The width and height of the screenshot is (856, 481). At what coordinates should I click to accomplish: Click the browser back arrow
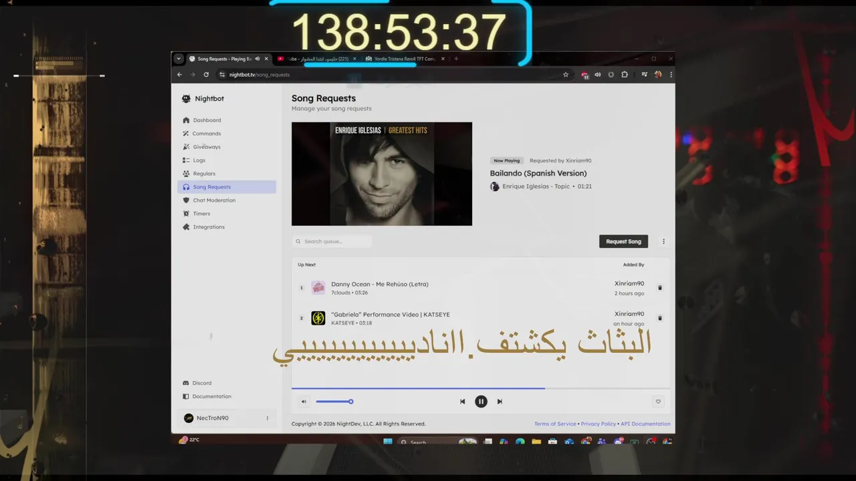click(x=179, y=75)
